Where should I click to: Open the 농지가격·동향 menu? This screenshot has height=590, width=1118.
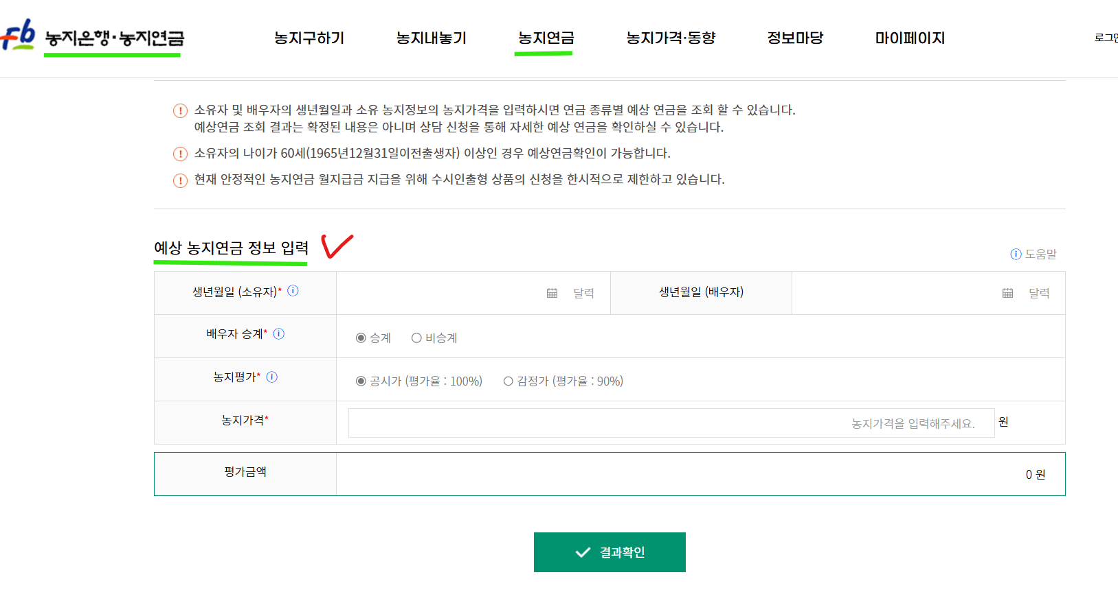[x=671, y=38]
